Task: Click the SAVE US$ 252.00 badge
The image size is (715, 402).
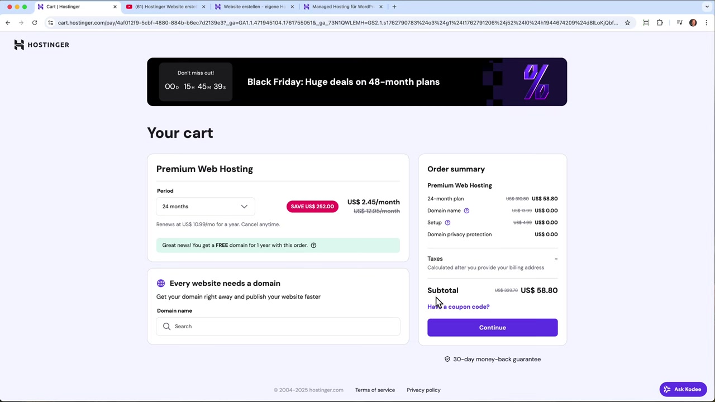Action: [312, 207]
